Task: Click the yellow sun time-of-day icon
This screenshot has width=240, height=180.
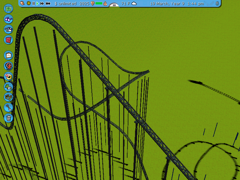Action: 28,3
